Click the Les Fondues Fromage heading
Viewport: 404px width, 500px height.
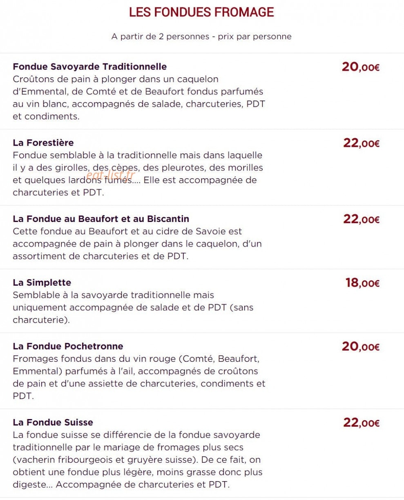pos(201,12)
